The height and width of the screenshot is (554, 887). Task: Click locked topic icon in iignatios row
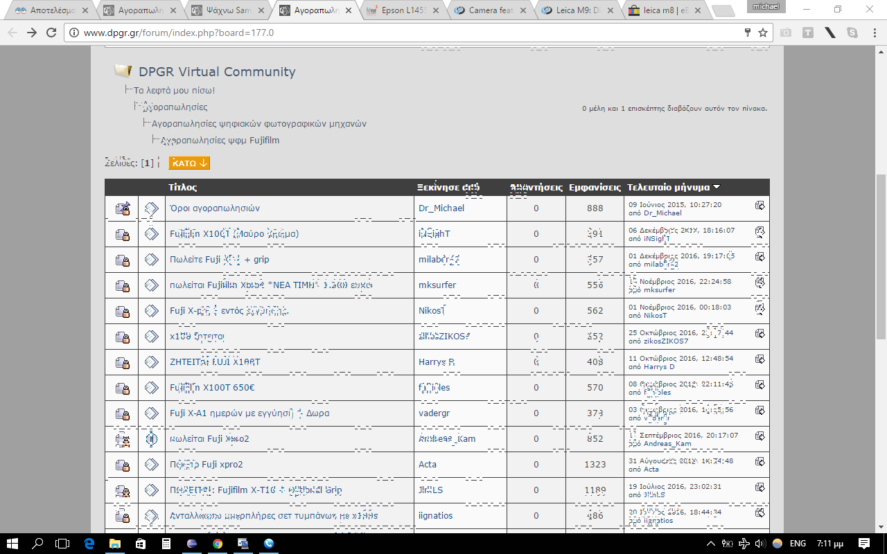point(123,516)
